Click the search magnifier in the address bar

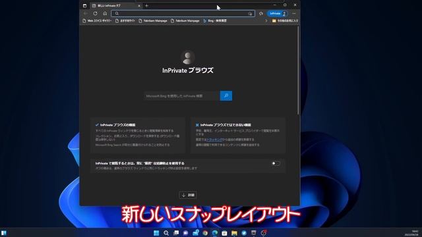[117, 13]
